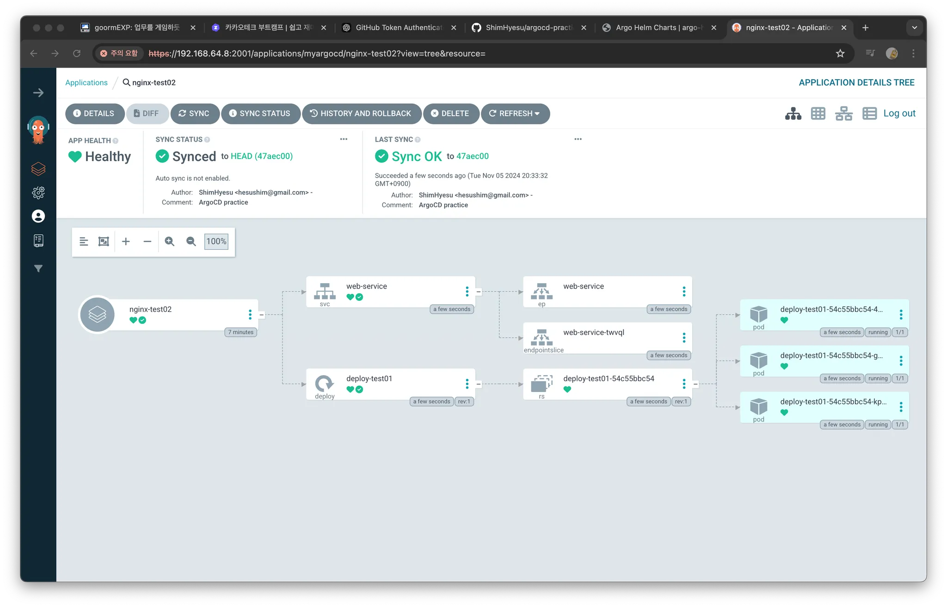947x607 pixels.
Task: Open the Sync Status ellipsis menu
Action: [344, 139]
